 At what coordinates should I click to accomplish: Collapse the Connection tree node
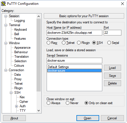click(x=6, y=70)
